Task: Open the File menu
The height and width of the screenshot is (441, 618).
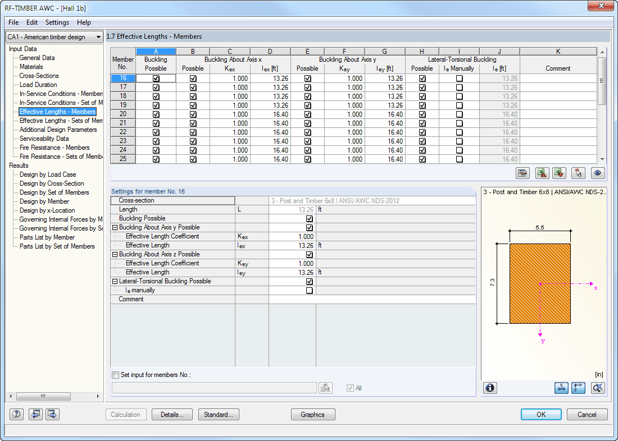Action: pos(13,22)
